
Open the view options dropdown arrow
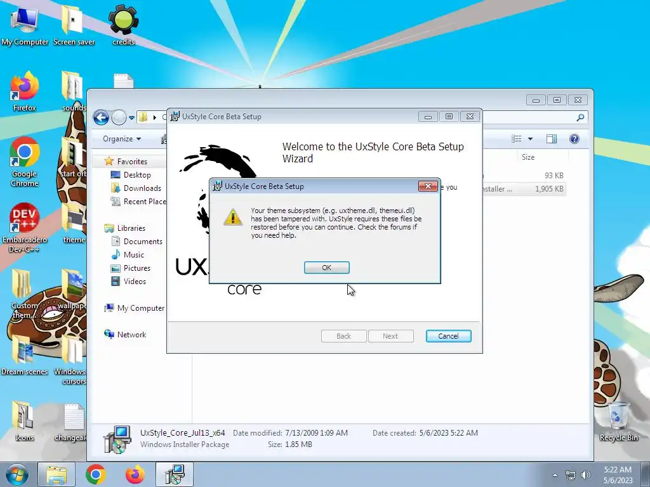(x=530, y=139)
